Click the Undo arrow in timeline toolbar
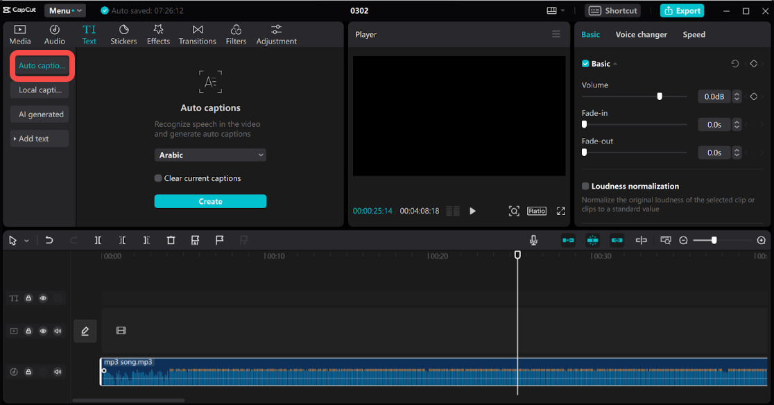The width and height of the screenshot is (774, 405). [49, 240]
